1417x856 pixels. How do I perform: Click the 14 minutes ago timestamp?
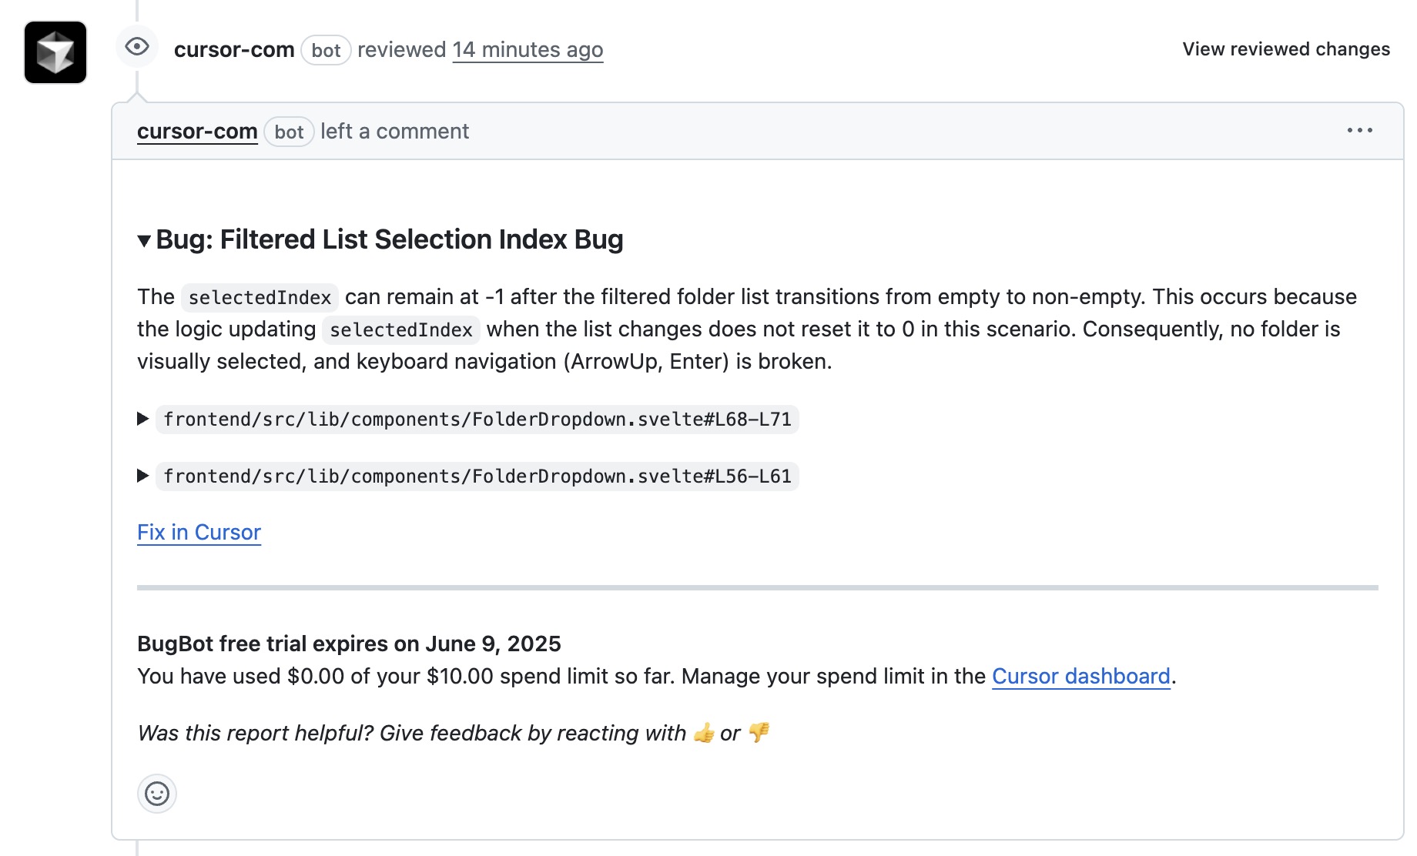528,50
